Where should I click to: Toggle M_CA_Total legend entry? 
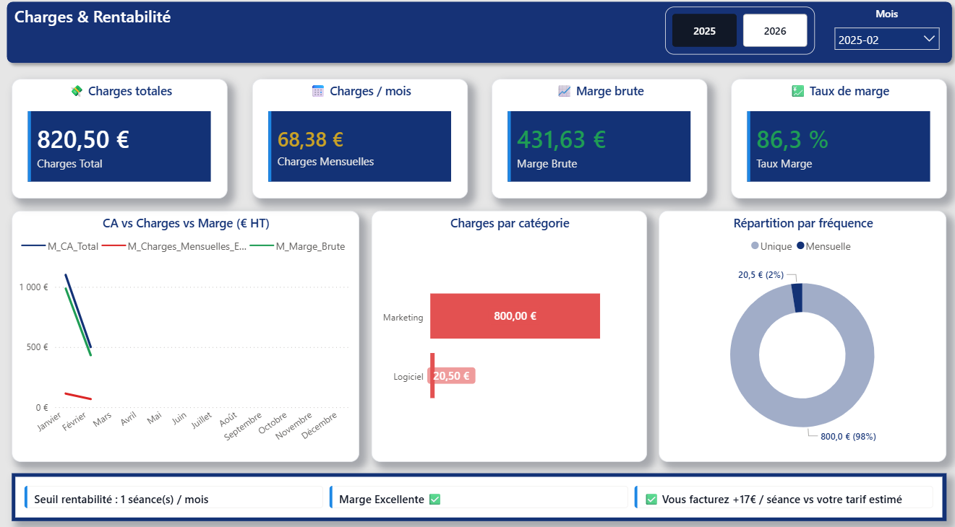pyautogui.click(x=60, y=246)
